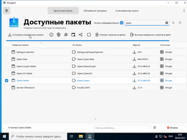Check the Opera GX Stable box
Viewport: 187px width, 140px height.
point(7,73)
